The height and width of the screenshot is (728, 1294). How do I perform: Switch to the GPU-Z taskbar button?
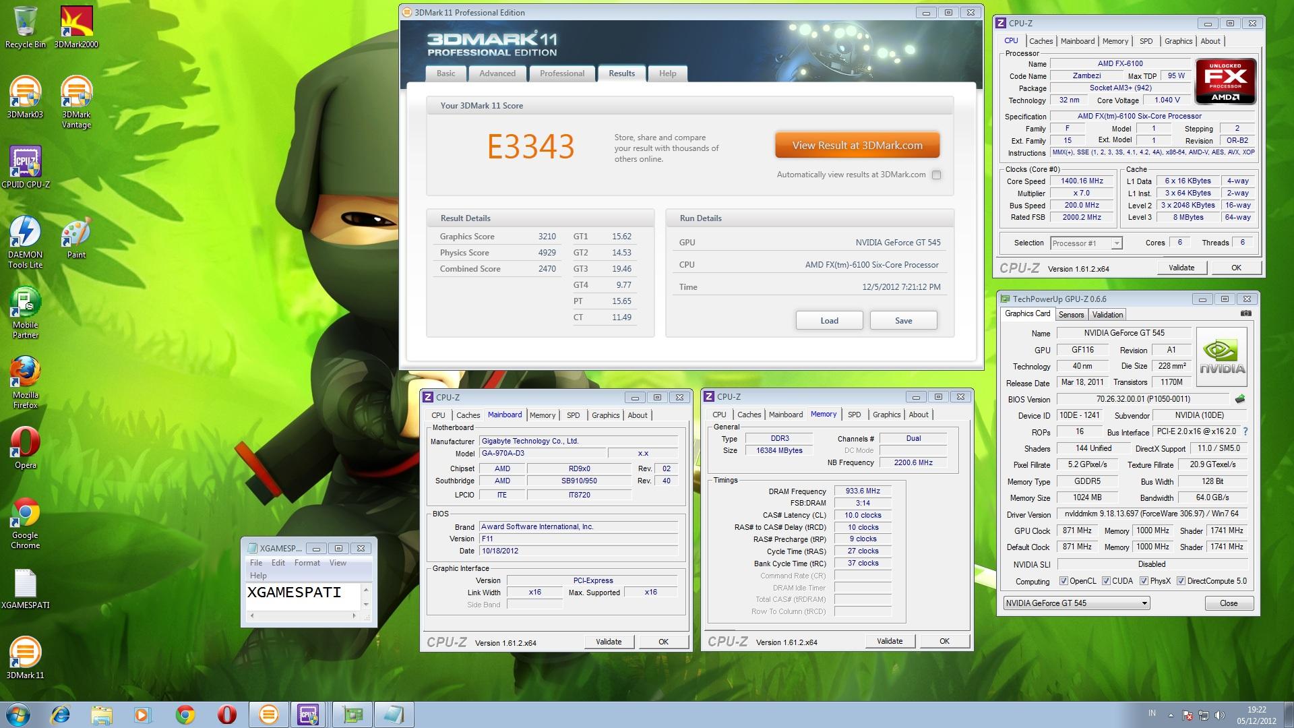pyautogui.click(x=352, y=714)
